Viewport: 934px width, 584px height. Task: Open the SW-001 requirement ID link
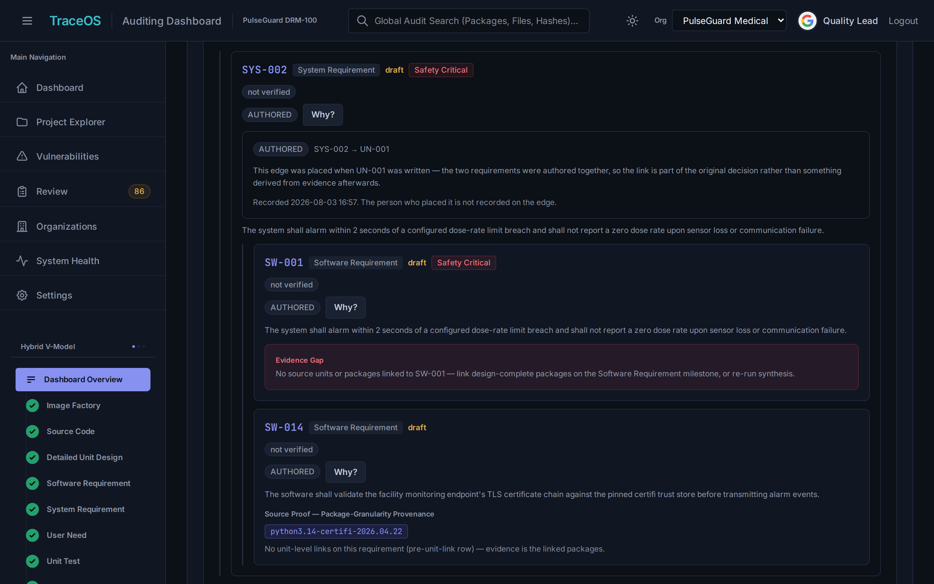coord(284,263)
